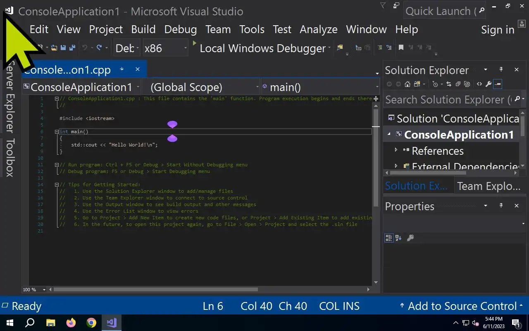Open the Toolbox side tab
529x331 pixels.
(10, 157)
